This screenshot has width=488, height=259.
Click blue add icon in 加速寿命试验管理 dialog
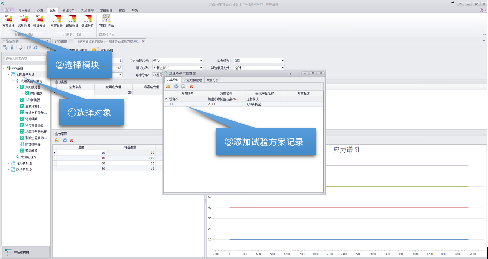[176, 87]
